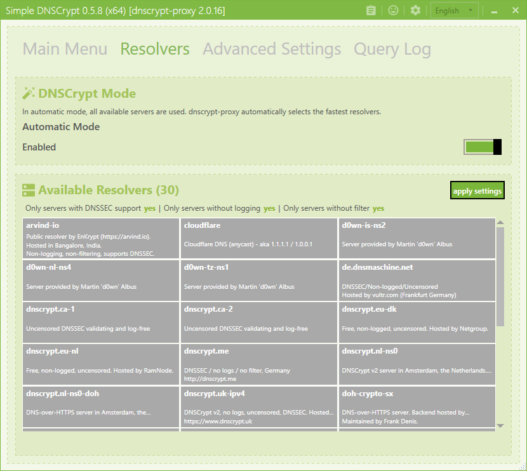Toggle the servers without filter 'yes'

click(x=378, y=208)
